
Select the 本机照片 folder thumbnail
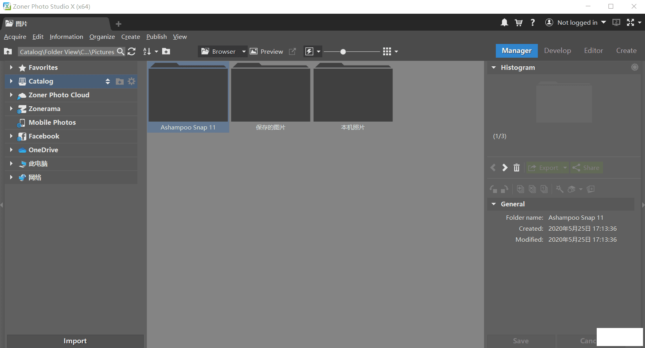[x=353, y=97]
